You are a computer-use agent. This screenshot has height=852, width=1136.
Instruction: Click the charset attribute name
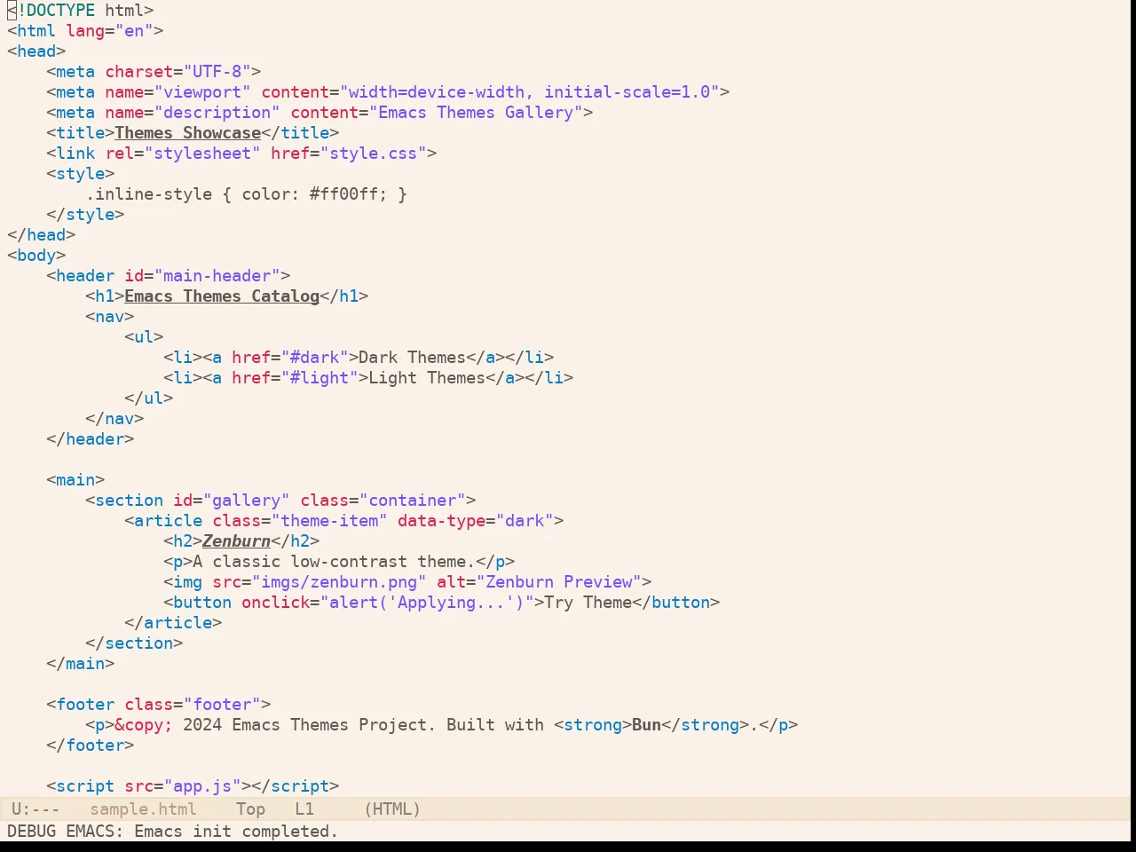[139, 72]
